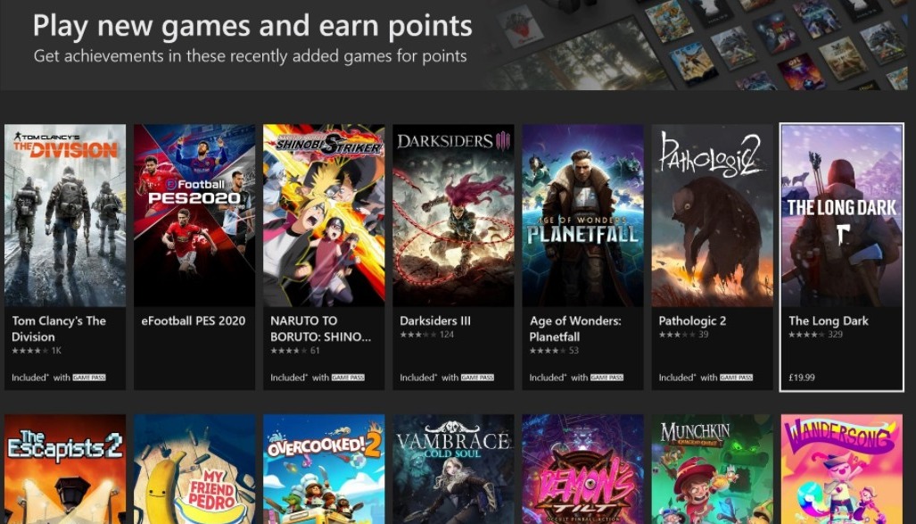Click the star rating below The Long Dark title
Image resolution: width=916 pixels, height=524 pixels.
click(x=806, y=335)
